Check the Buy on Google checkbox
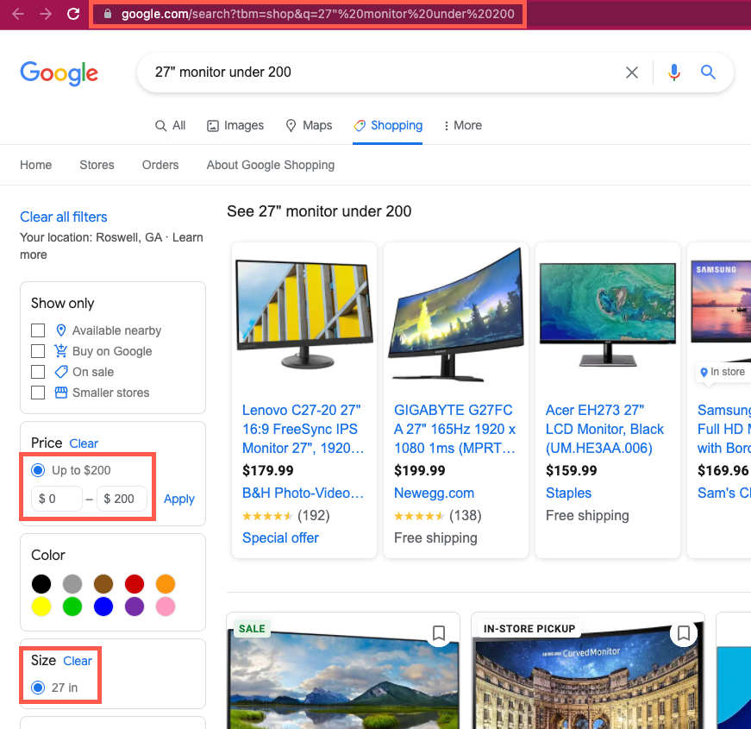The height and width of the screenshot is (729, 751). (38, 351)
